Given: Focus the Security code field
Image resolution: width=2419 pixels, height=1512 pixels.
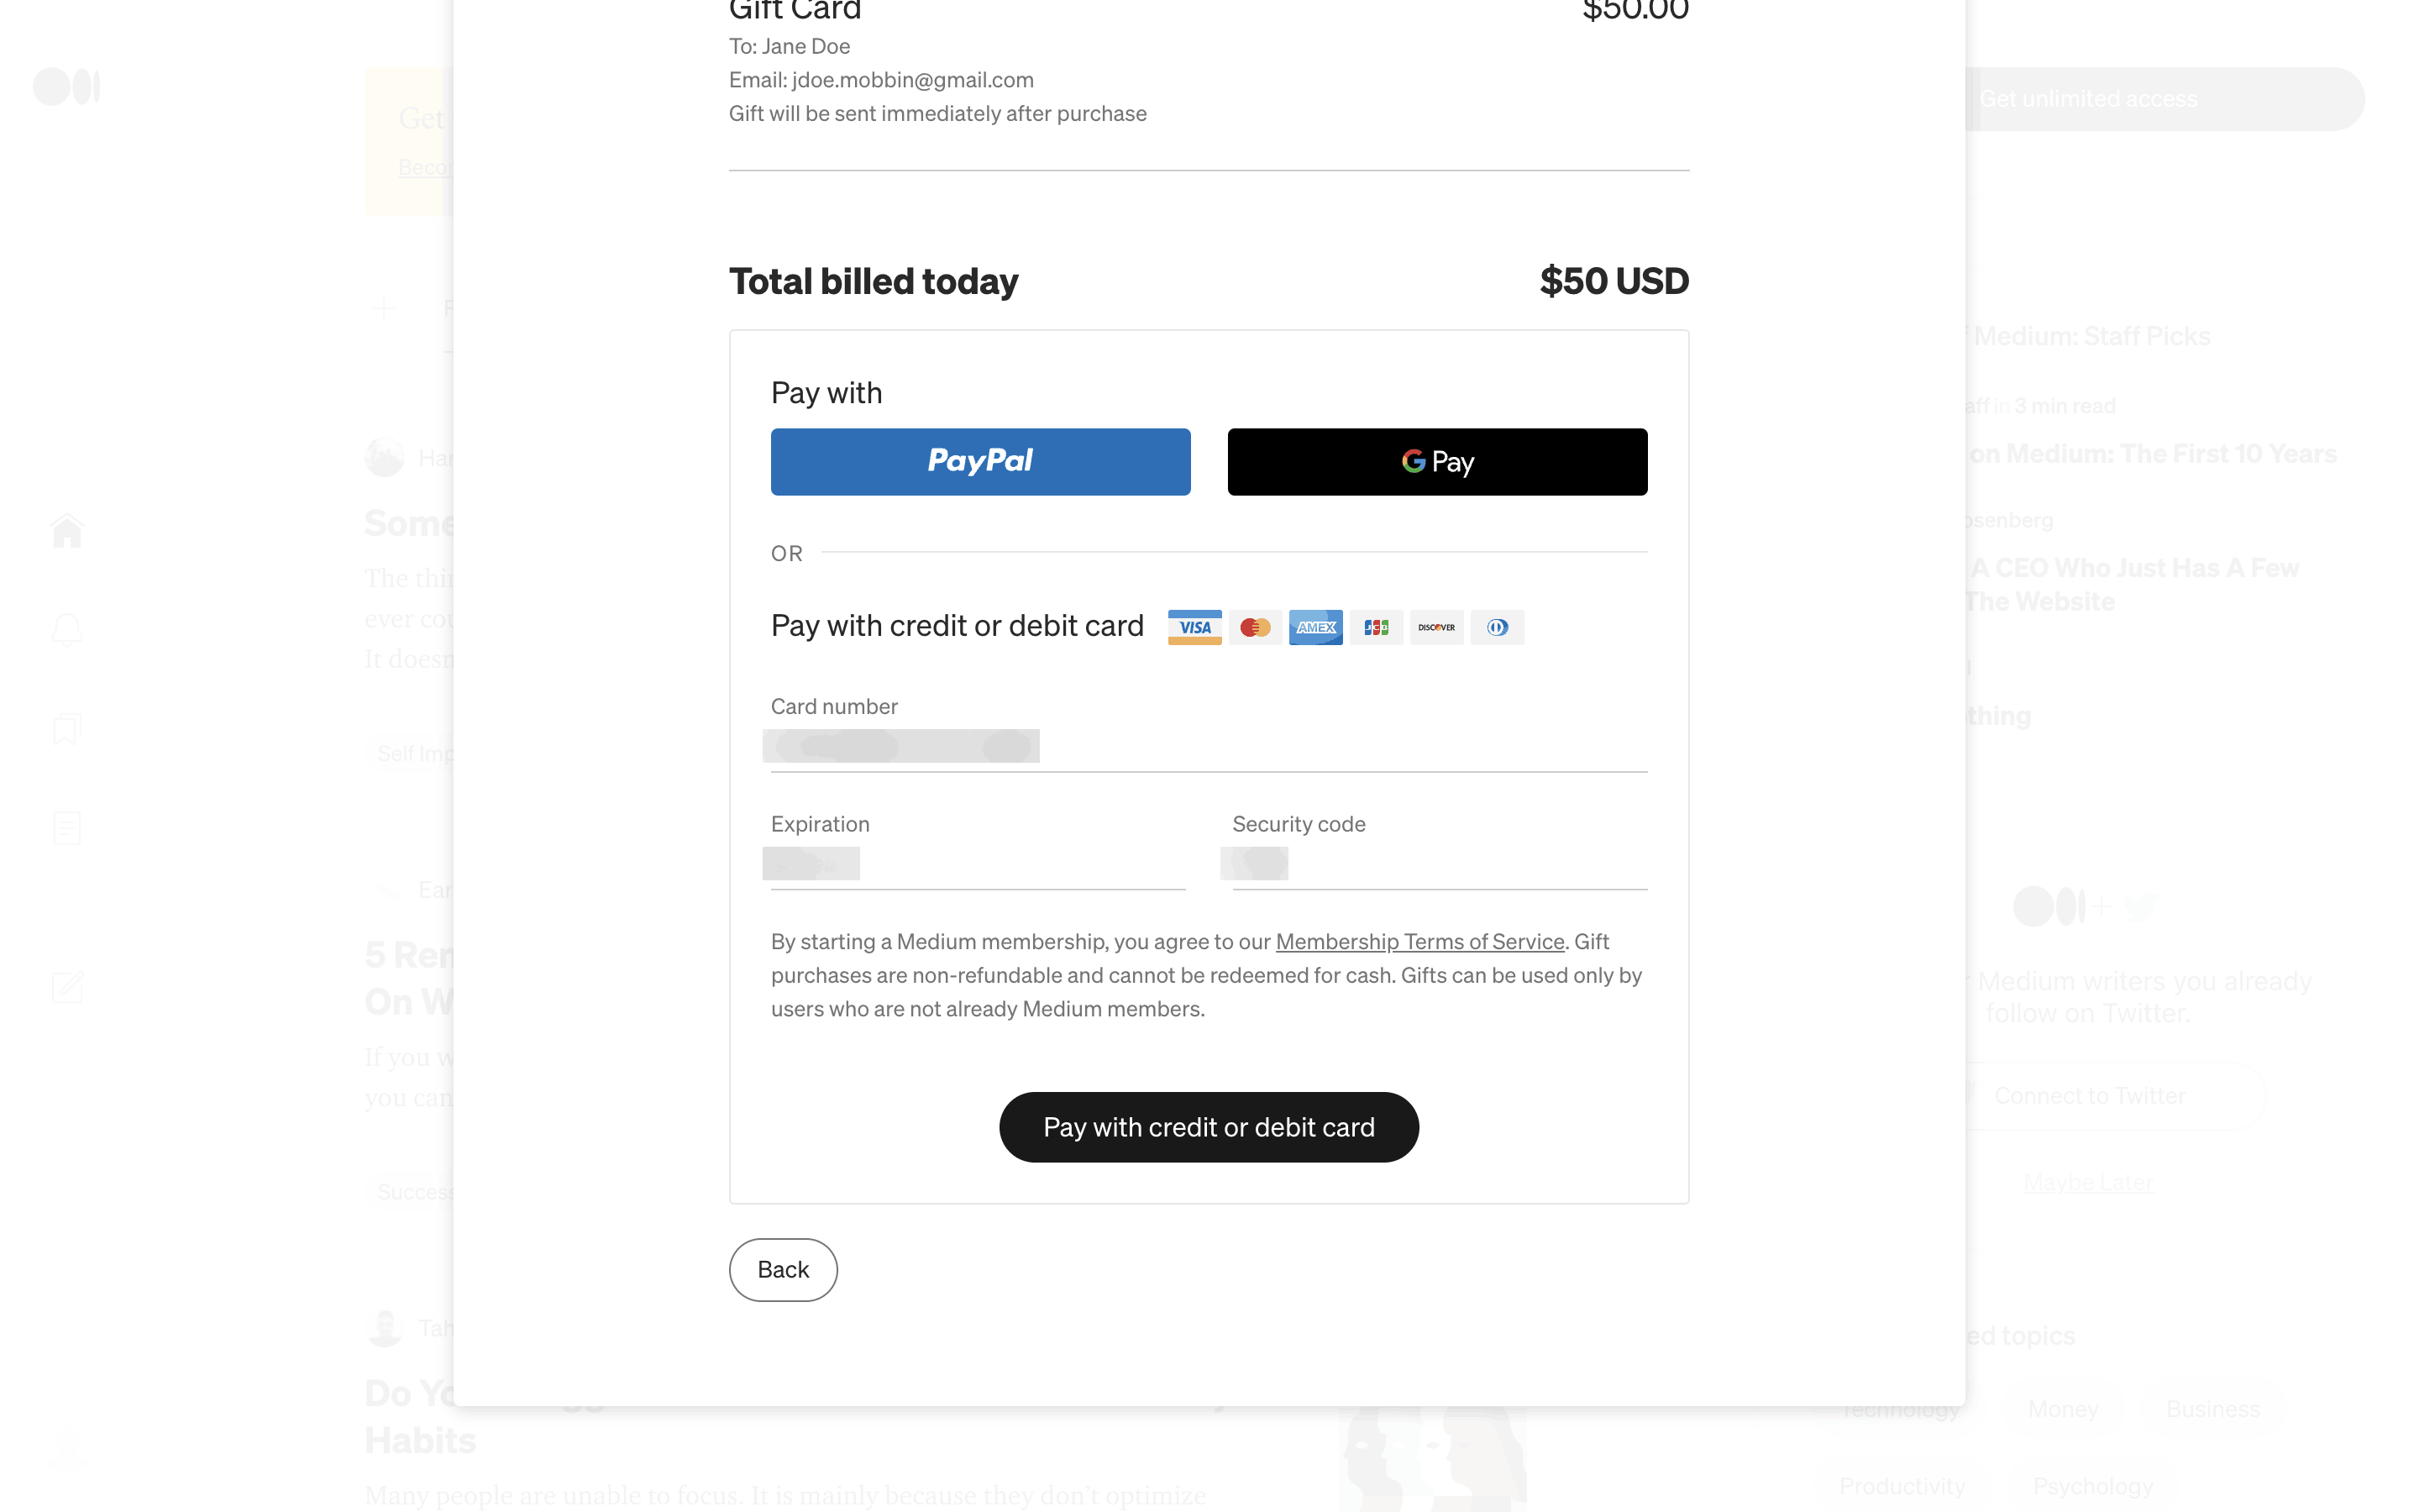Looking at the screenshot, I should point(1440,865).
